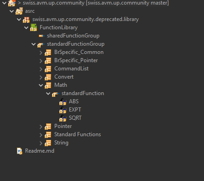
Task: Collapse the FunctionLibrary node
Action: [26, 28]
